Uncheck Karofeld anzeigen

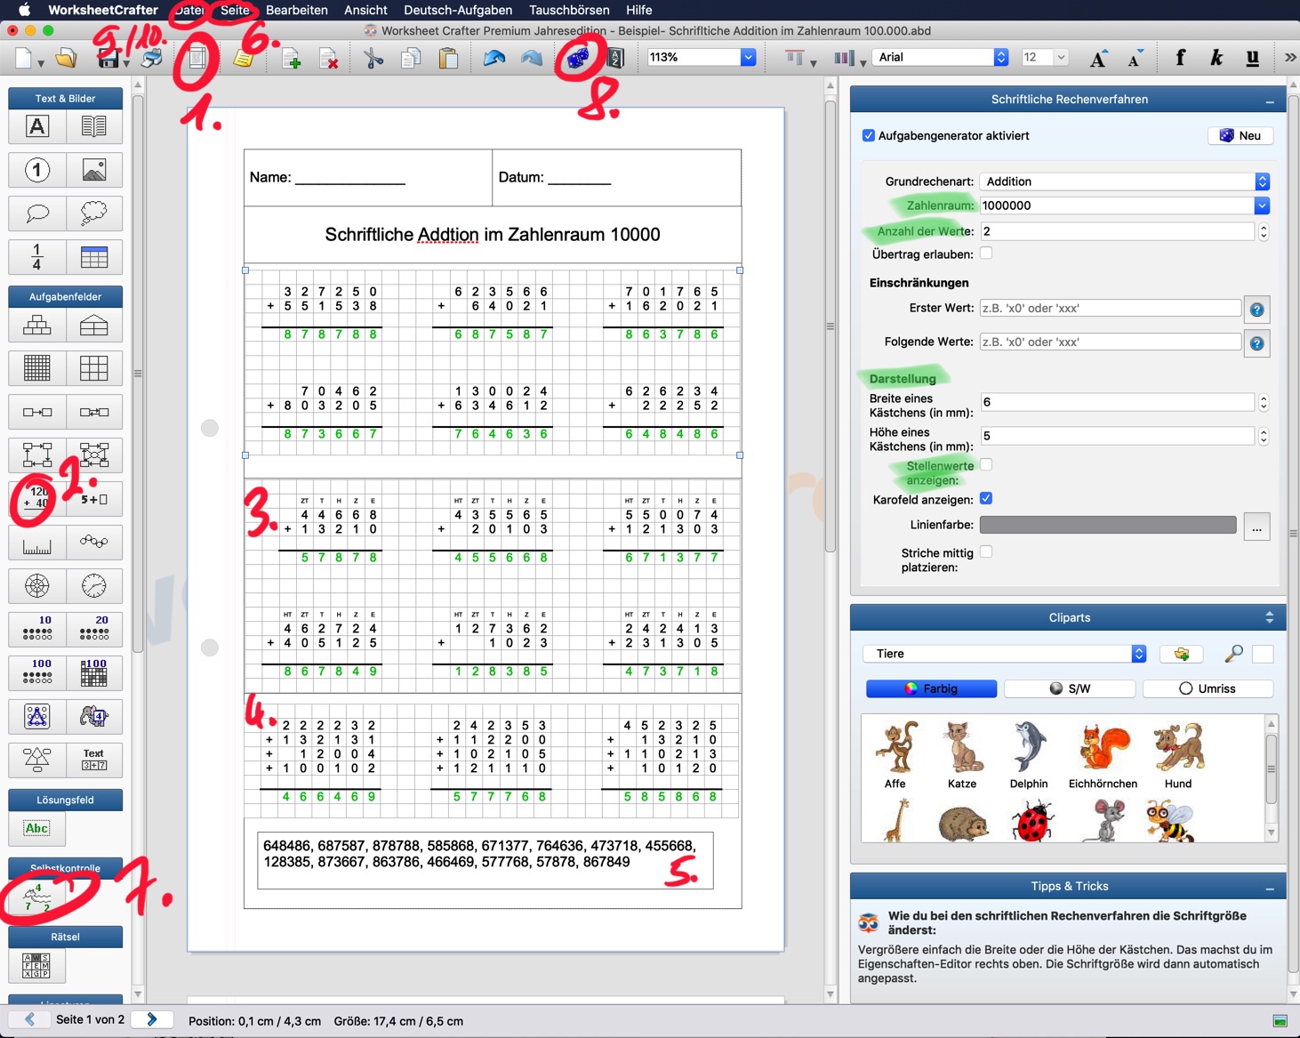pyautogui.click(x=986, y=499)
